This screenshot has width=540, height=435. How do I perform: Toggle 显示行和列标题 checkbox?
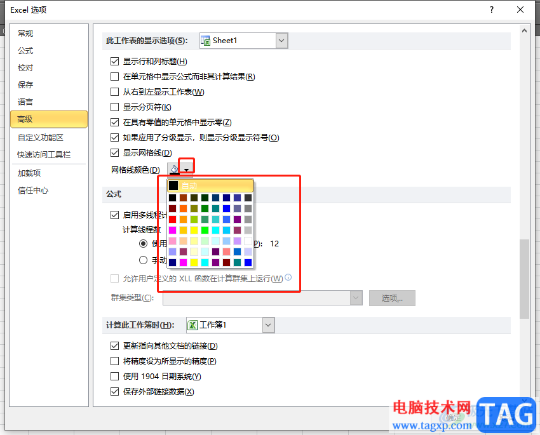(115, 62)
